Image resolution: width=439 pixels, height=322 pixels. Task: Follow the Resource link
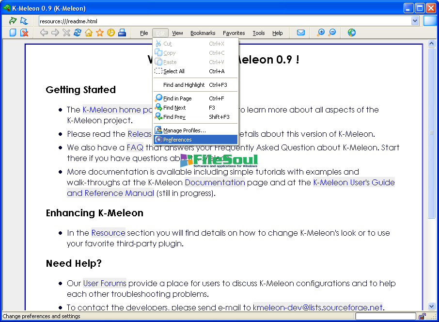(x=108, y=233)
